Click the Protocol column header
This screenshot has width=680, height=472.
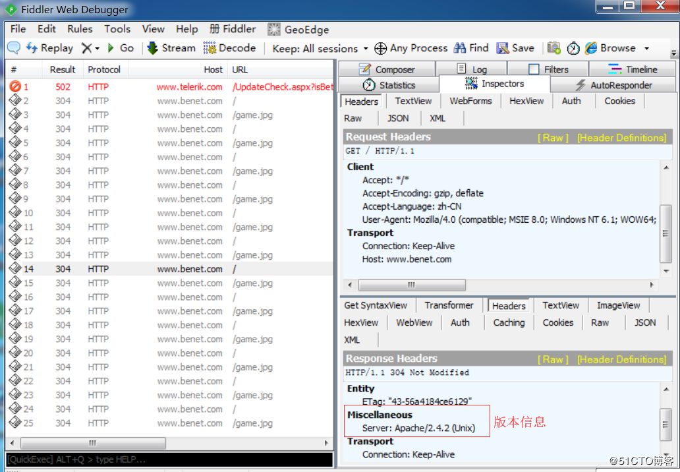tap(104, 69)
